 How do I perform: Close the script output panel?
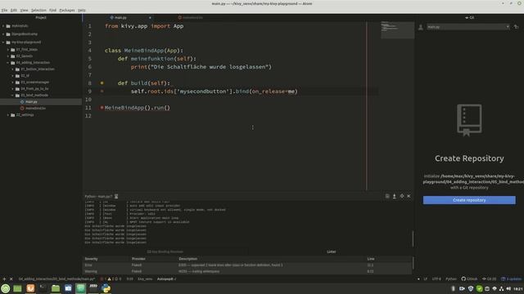point(409,196)
